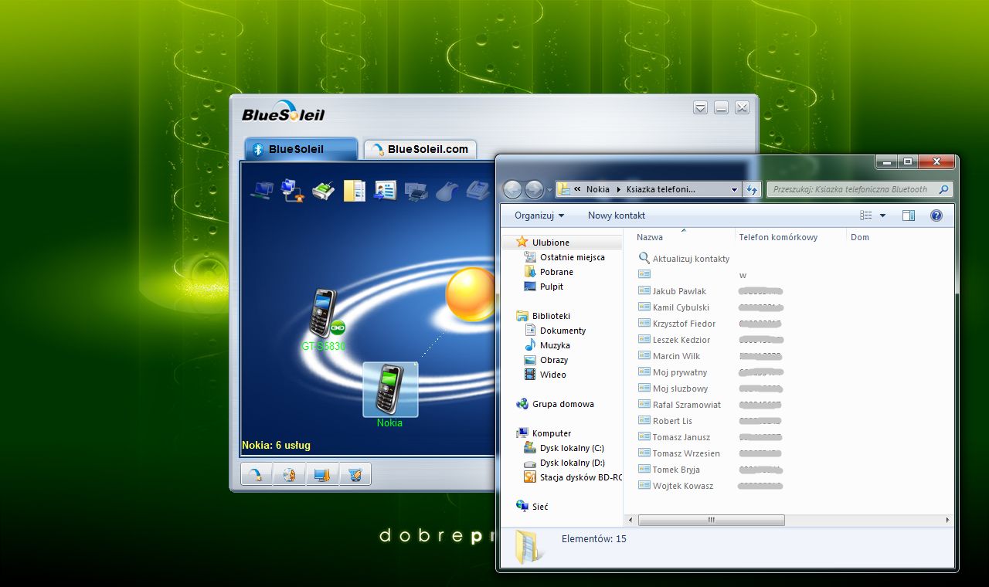Click the double chevron in the address bar
The image size is (989, 587).
click(x=577, y=189)
